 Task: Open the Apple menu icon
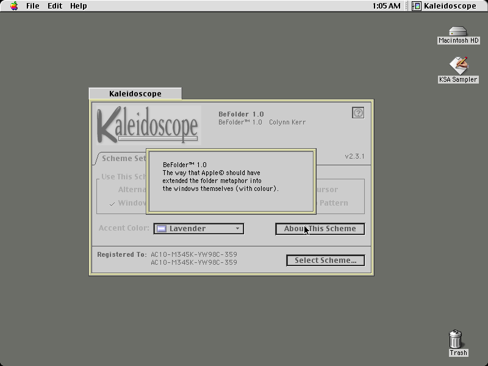tap(14, 6)
